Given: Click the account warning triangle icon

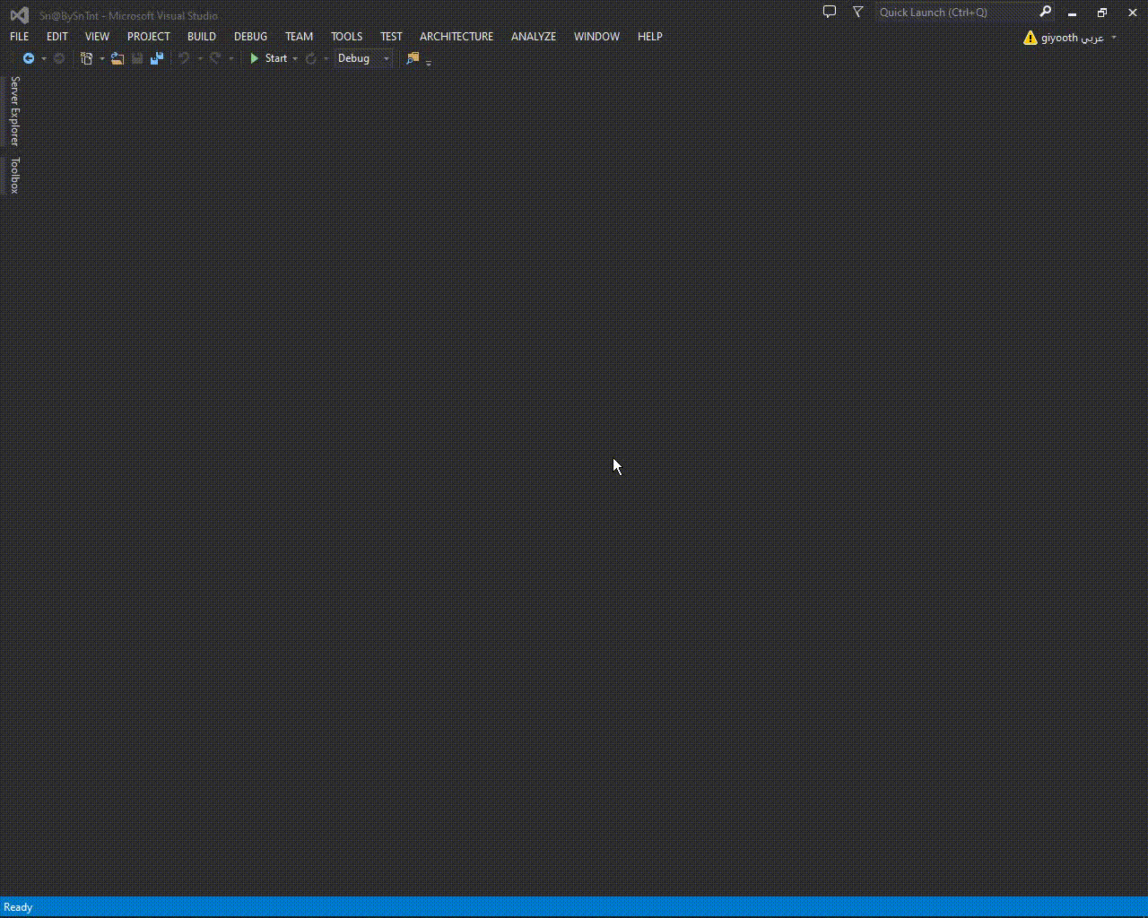Looking at the screenshot, I should [x=1031, y=38].
